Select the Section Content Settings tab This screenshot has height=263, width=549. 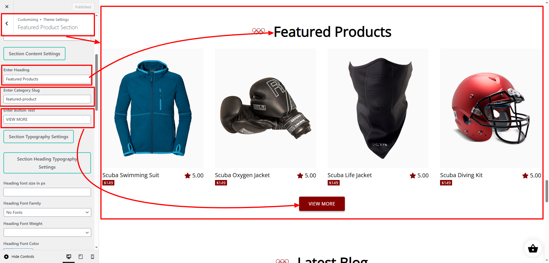pyautogui.click(x=34, y=54)
